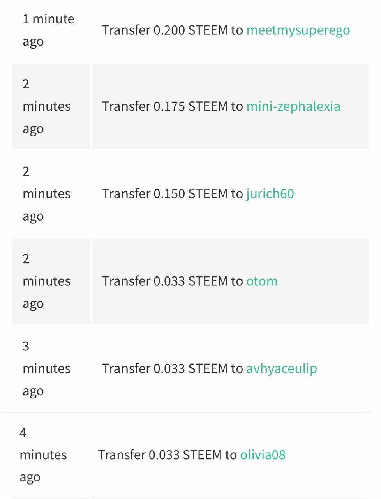This screenshot has height=499, width=381.
Task: Open the mini-zephalexia account link
Action: [293, 106]
